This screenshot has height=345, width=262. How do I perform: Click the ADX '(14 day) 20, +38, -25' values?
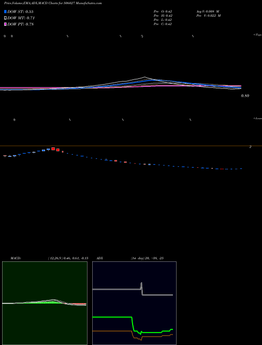[x=147, y=258]
